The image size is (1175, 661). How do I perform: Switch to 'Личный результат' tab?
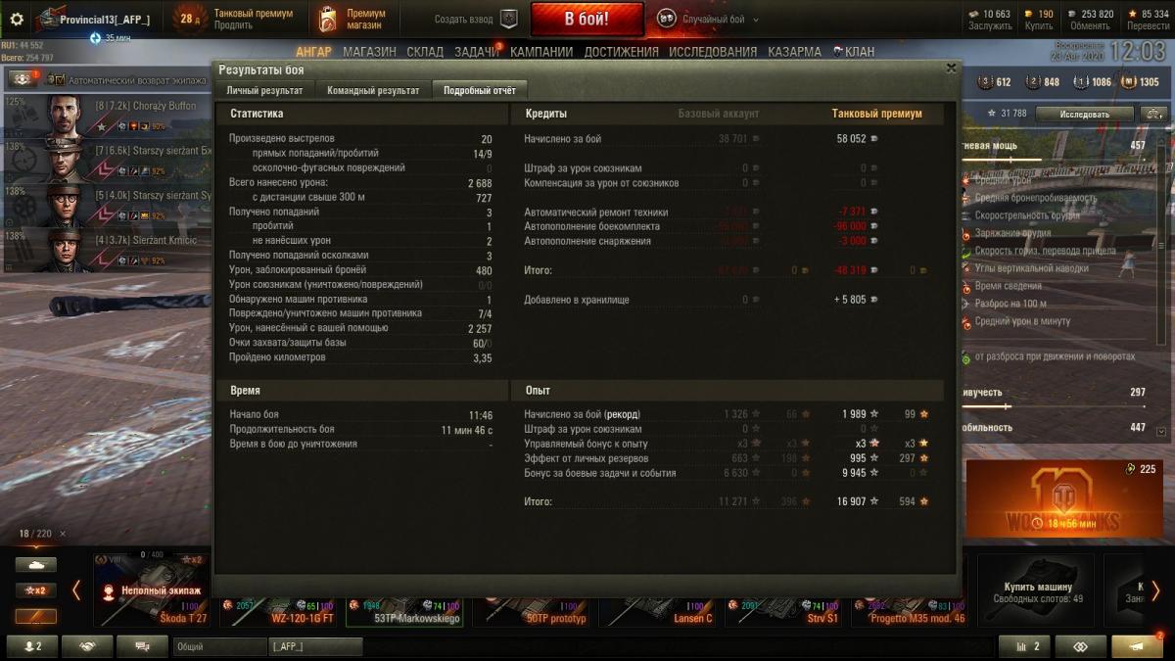click(264, 90)
